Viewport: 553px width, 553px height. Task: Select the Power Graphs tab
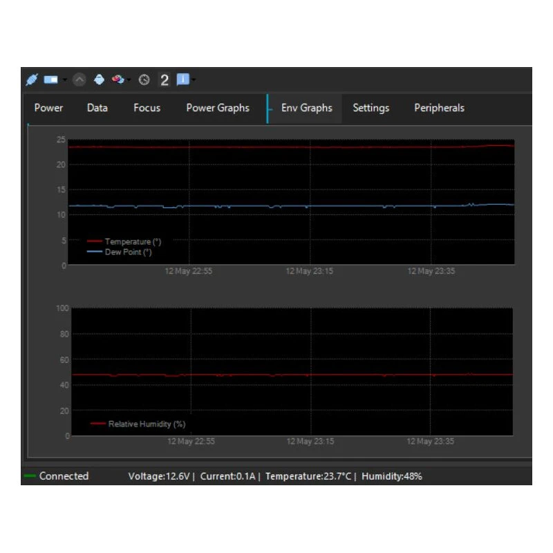(x=218, y=108)
